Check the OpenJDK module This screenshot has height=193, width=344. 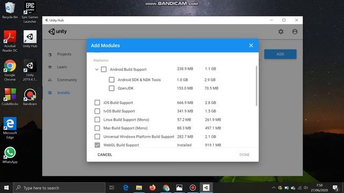tap(112, 88)
